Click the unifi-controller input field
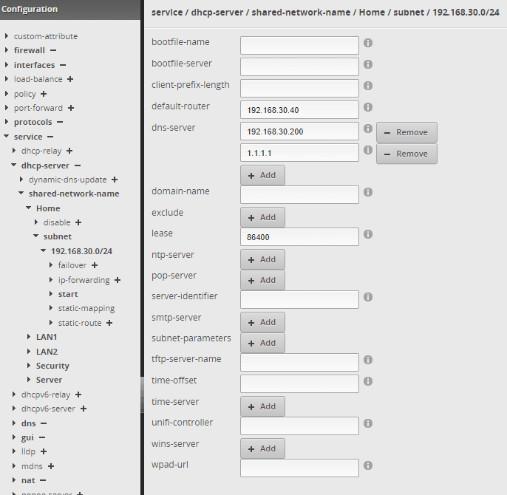 point(299,426)
